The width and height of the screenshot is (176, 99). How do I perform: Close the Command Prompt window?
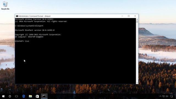[135, 16]
